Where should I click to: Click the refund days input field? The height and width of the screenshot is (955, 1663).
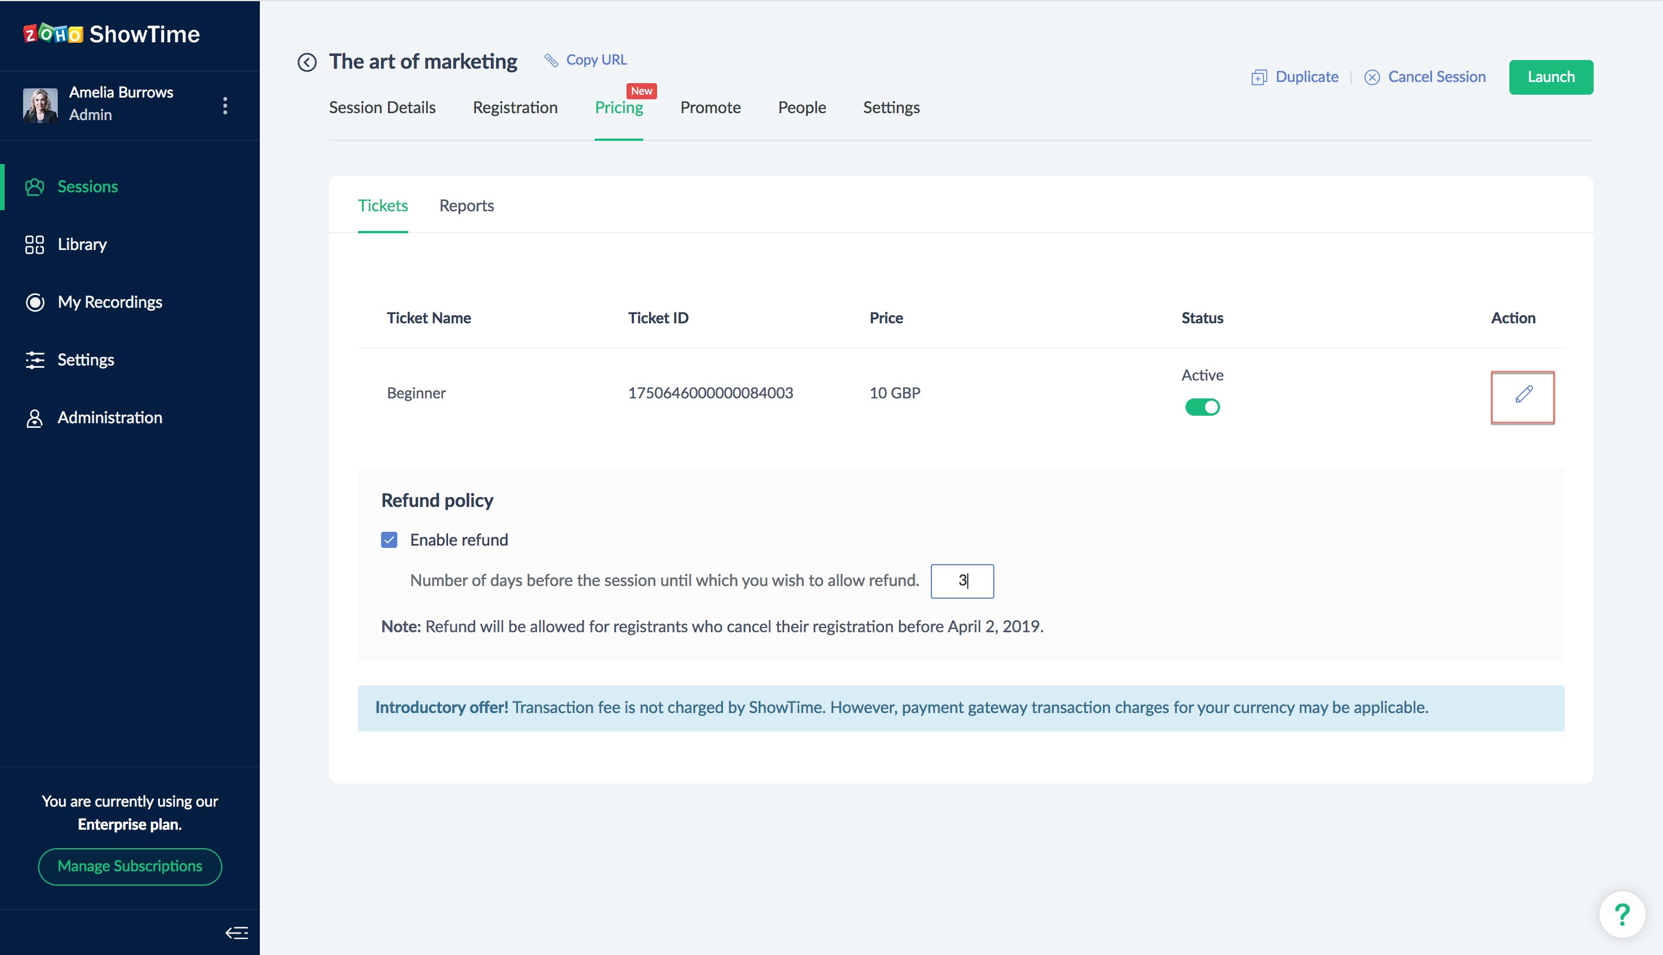pos(961,581)
